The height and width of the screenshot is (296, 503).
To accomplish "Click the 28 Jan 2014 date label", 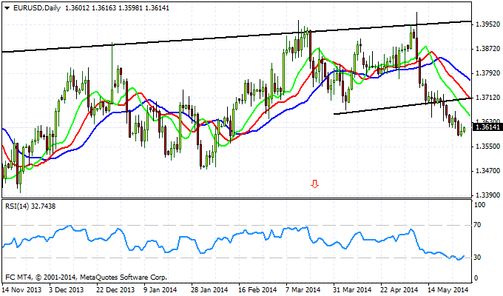I will point(209,289).
